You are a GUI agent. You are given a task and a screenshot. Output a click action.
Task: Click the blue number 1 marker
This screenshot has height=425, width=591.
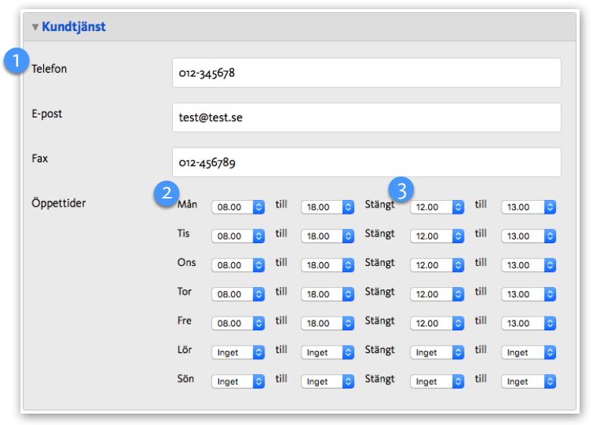tap(16, 61)
